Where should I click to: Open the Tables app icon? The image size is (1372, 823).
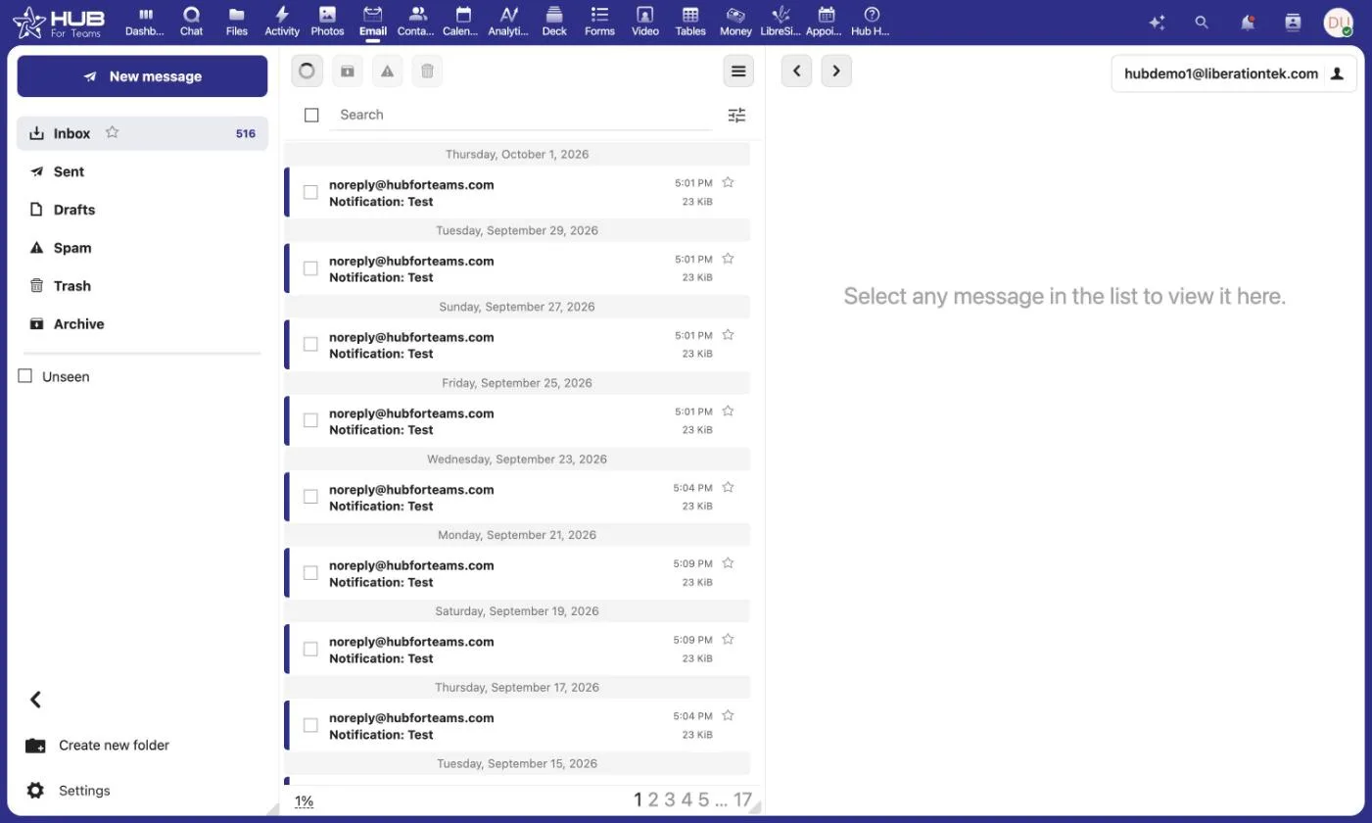(690, 22)
